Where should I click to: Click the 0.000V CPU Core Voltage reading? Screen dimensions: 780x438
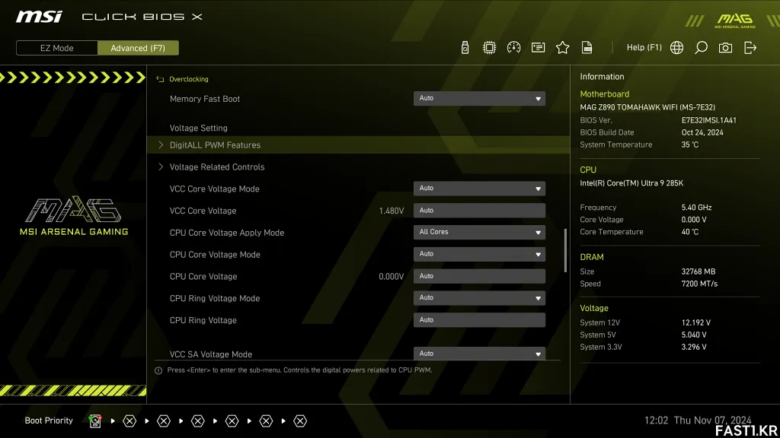tap(391, 277)
